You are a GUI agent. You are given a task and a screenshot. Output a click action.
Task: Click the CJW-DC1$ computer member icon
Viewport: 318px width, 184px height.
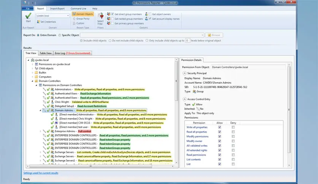56,123
